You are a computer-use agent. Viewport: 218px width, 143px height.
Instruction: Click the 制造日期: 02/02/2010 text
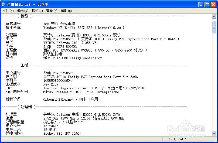pyautogui.click(x=126, y=88)
